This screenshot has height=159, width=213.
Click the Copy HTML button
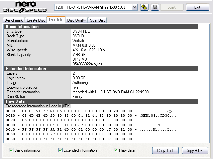pyautogui.click(x=197, y=151)
